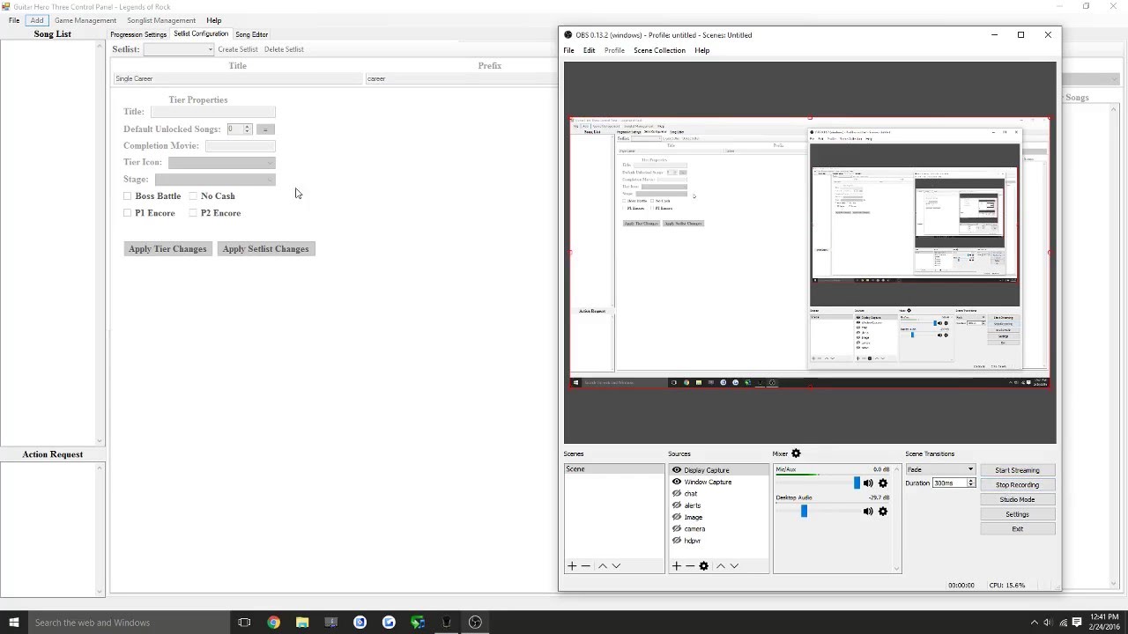This screenshot has width=1128, height=634.
Task: Click the Tier Properties Title input field
Action: 212,112
